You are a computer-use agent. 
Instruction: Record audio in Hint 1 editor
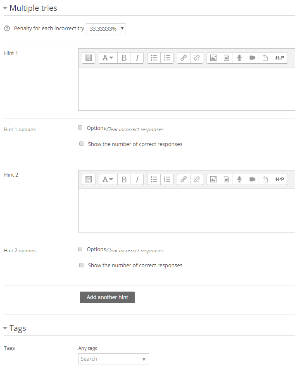(239, 58)
